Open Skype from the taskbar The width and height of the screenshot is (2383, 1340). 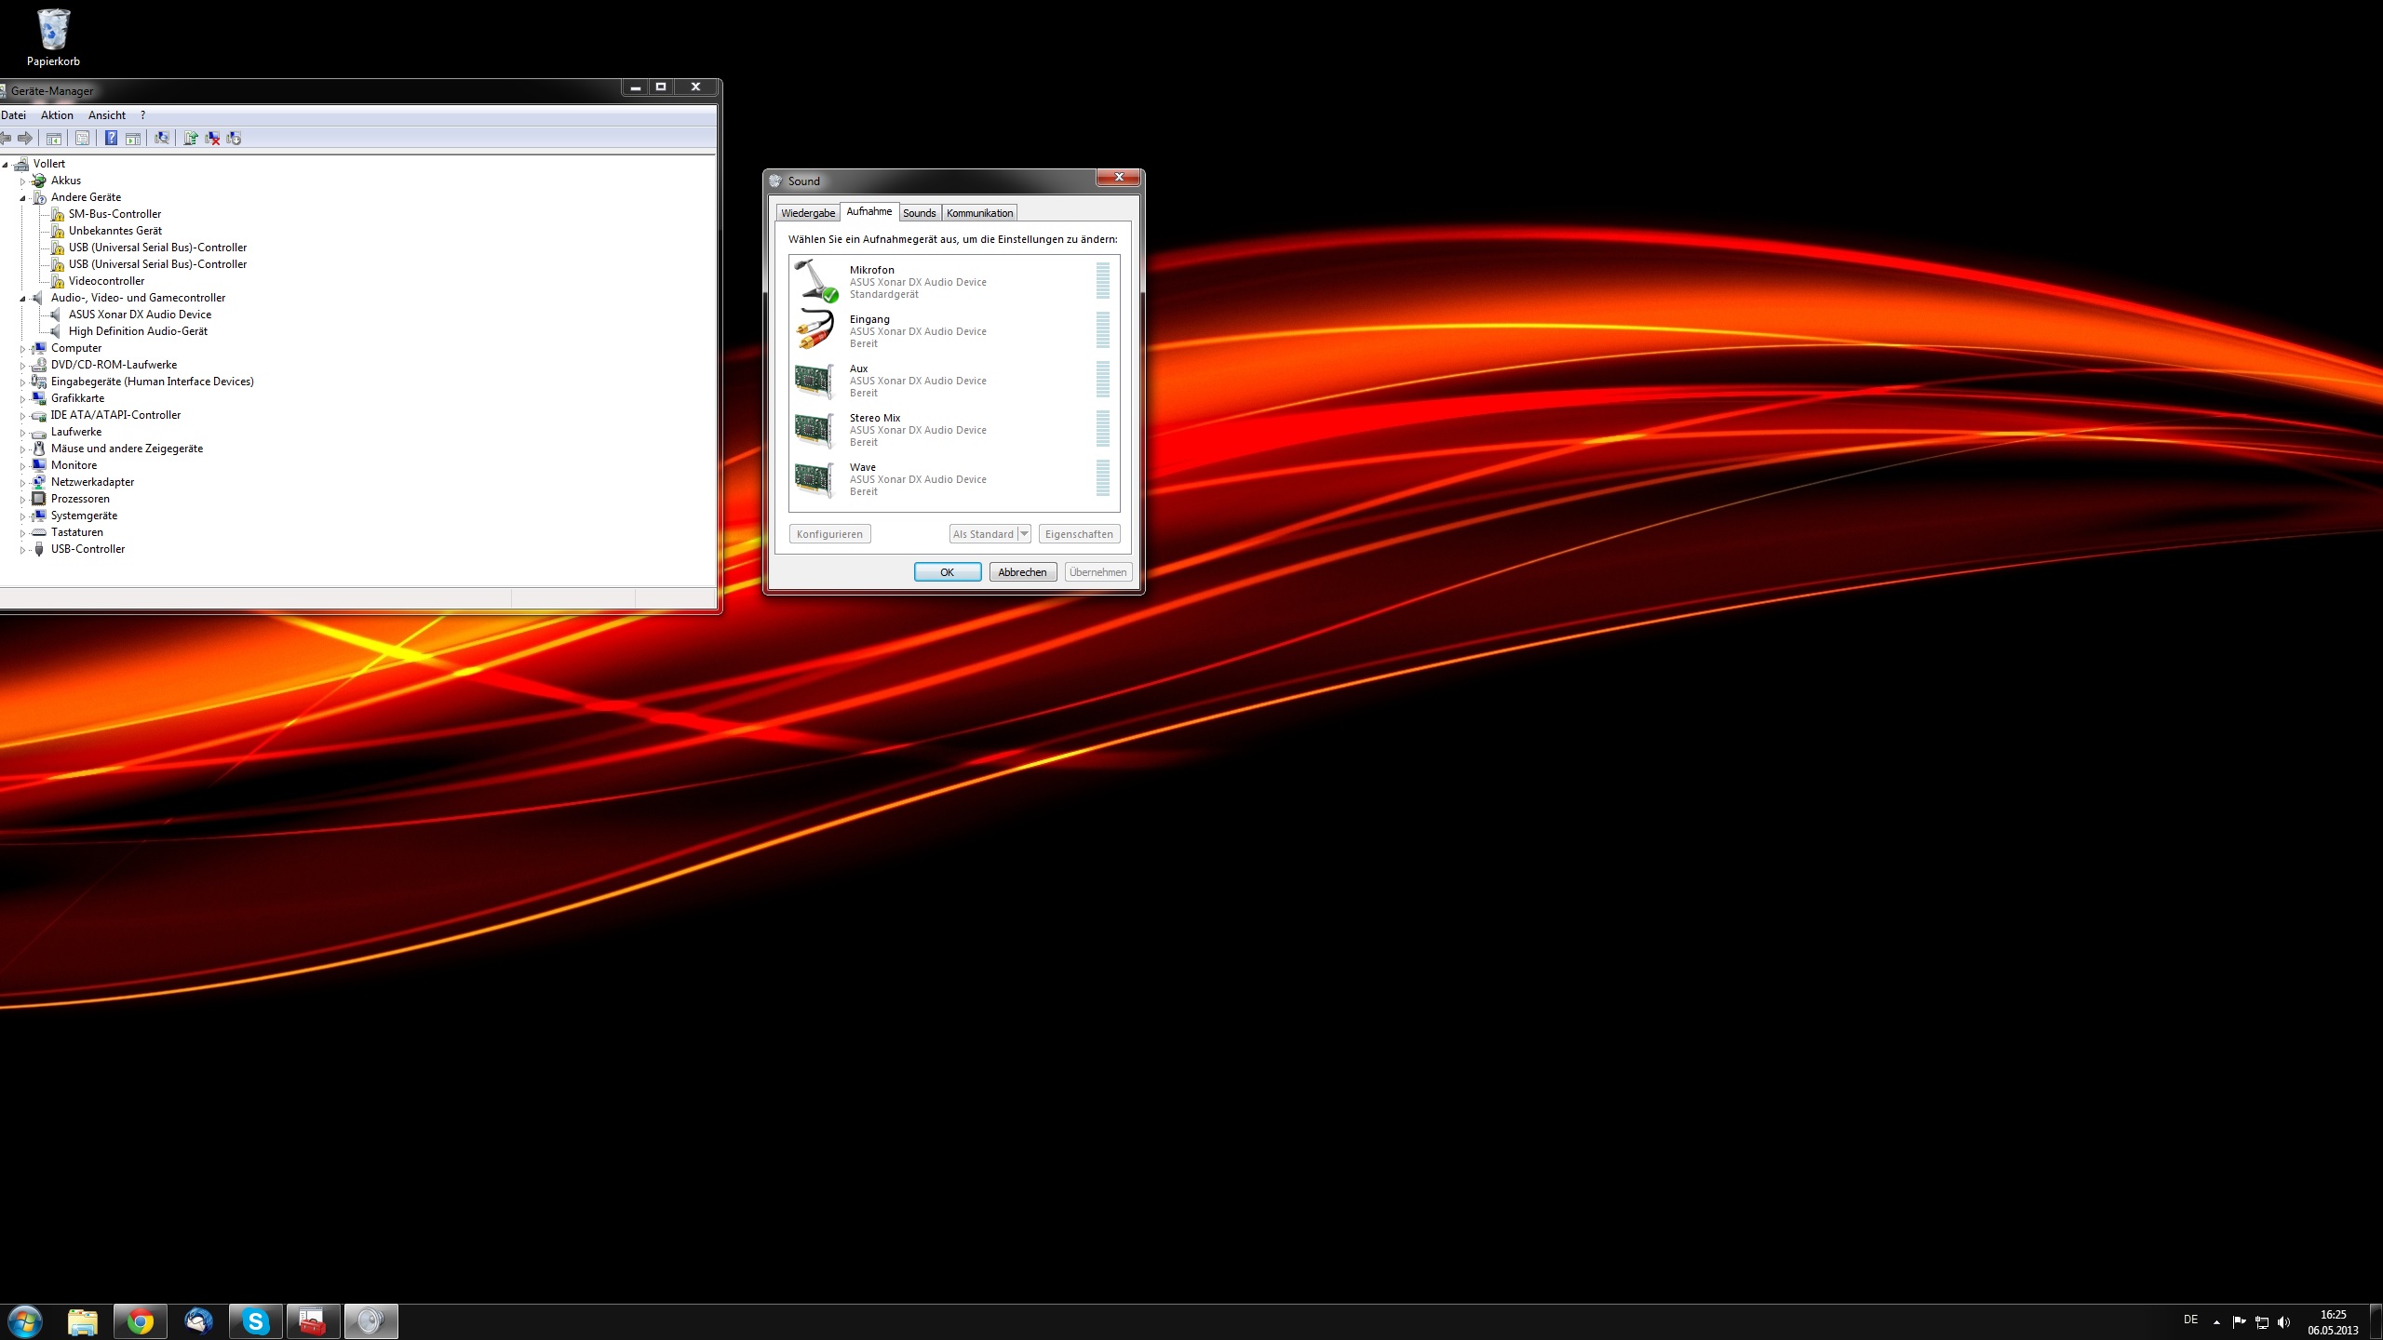256,1320
